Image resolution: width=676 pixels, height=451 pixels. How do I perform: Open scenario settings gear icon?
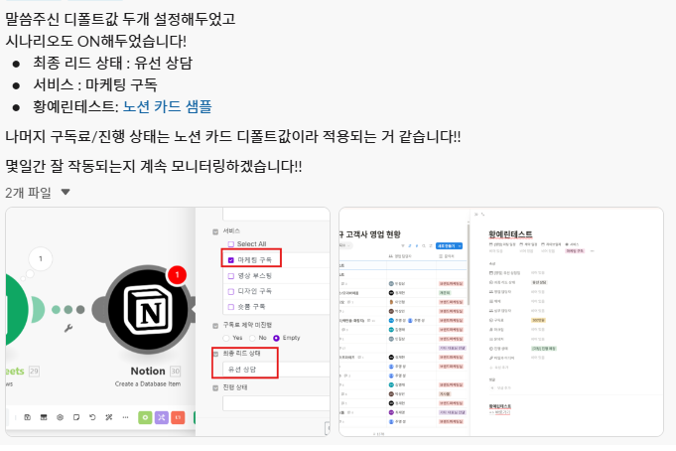[60, 417]
